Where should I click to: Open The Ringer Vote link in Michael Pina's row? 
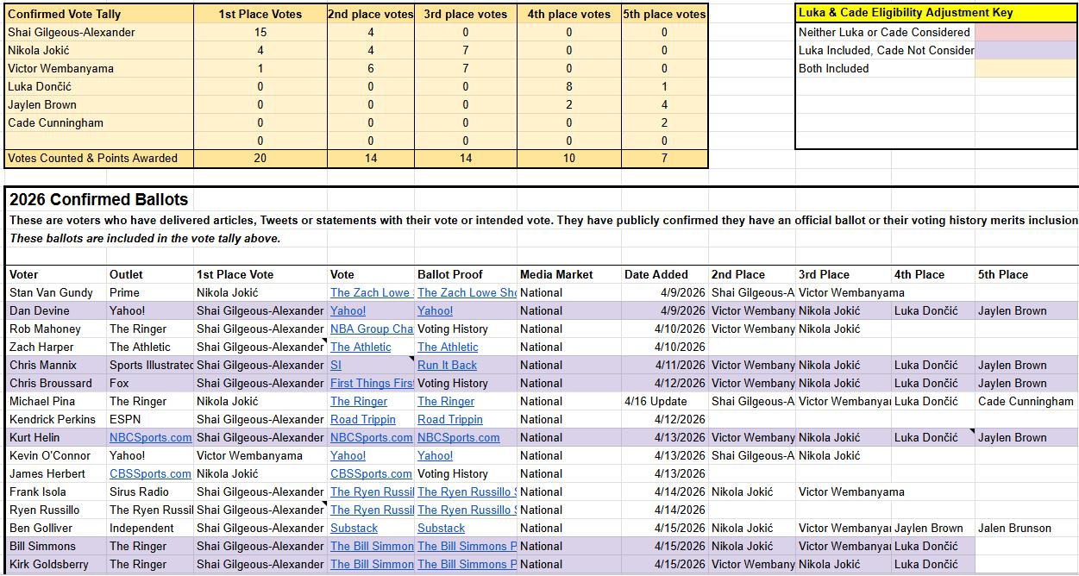click(x=359, y=401)
